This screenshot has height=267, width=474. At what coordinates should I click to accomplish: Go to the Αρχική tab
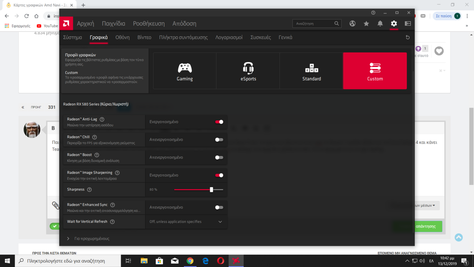pyautogui.click(x=86, y=23)
